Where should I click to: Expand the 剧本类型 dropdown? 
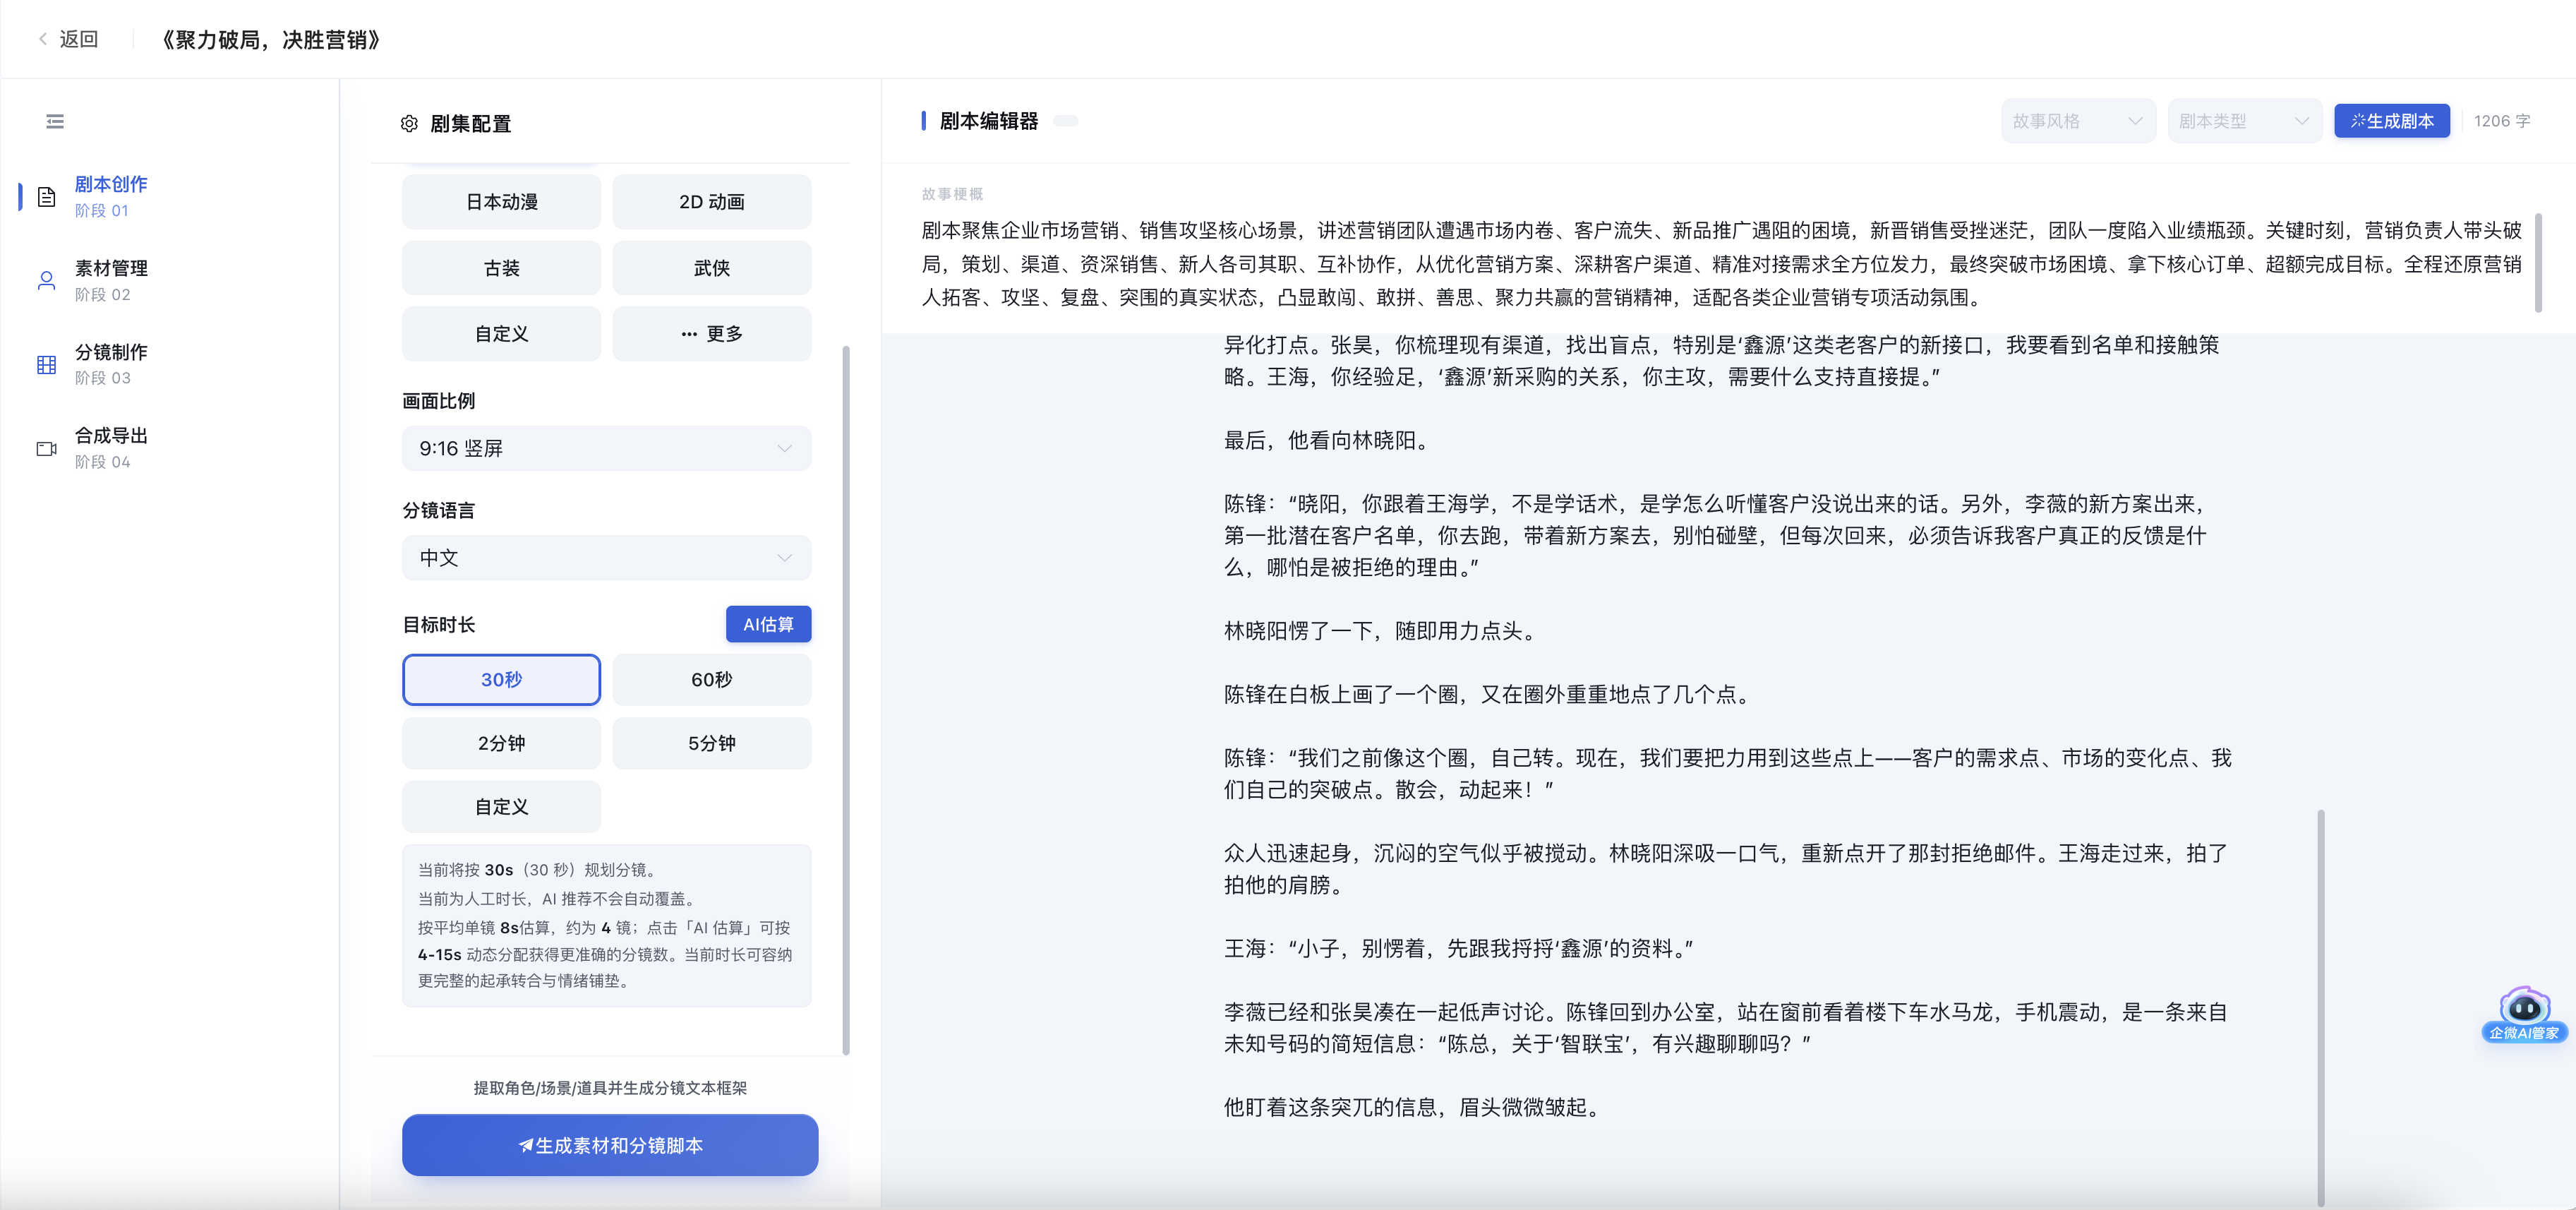click(2244, 121)
